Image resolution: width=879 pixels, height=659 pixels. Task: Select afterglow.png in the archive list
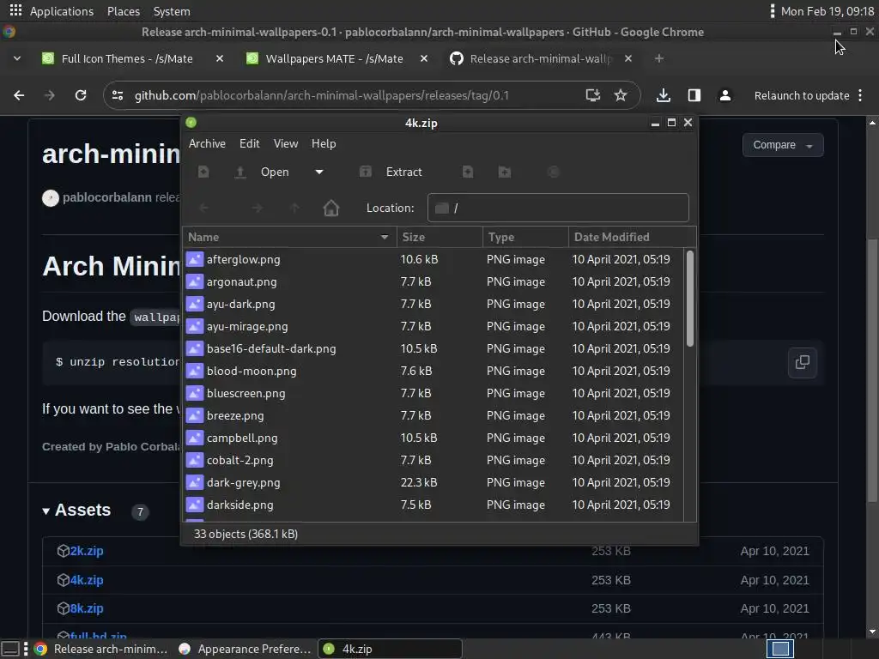coord(433,259)
